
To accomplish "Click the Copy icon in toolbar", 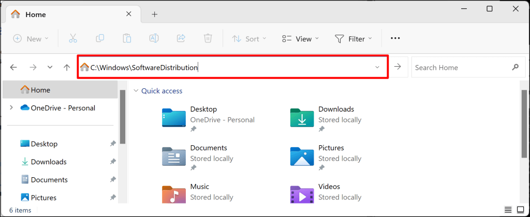I will point(100,39).
